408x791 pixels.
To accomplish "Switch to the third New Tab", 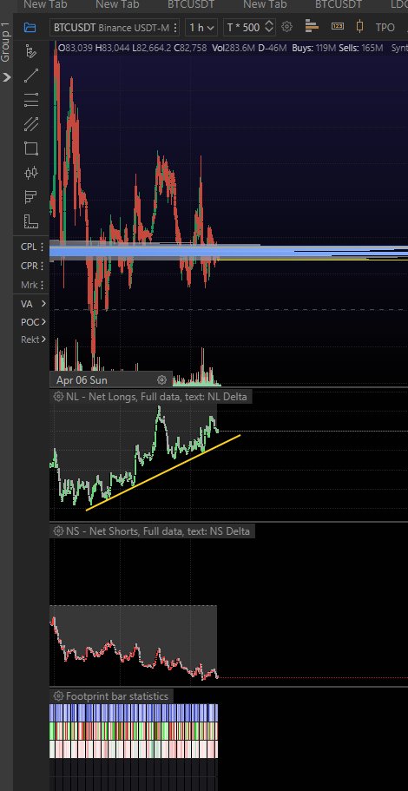I will (x=265, y=4).
